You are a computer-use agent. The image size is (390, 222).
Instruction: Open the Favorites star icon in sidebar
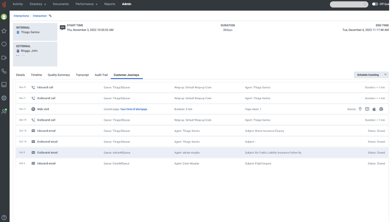[x=4, y=31]
